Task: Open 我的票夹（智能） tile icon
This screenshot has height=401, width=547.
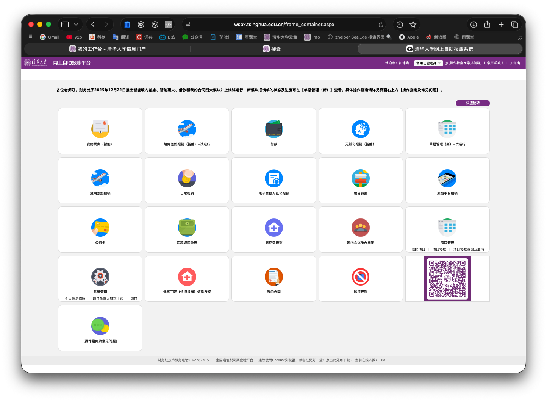Action: (100, 129)
